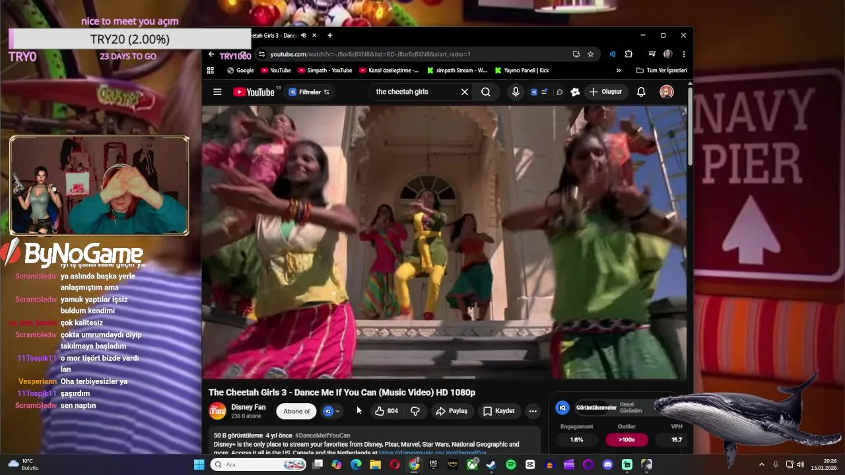
Task: Click the magnifier search button
Action: (486, 92)
